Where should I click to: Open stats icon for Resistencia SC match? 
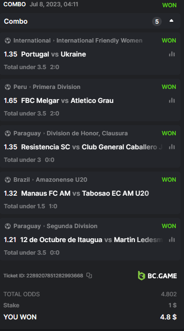pos(172,147)
